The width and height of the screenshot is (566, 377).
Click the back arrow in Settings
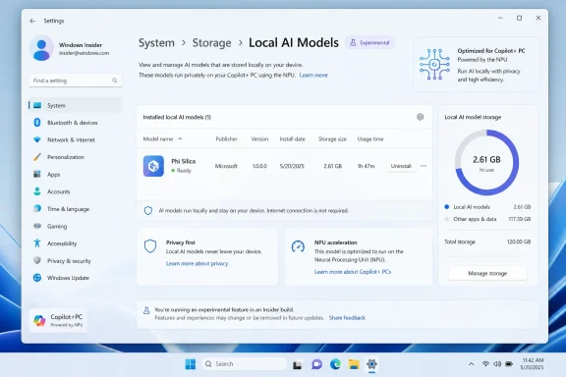click(32, 21)
